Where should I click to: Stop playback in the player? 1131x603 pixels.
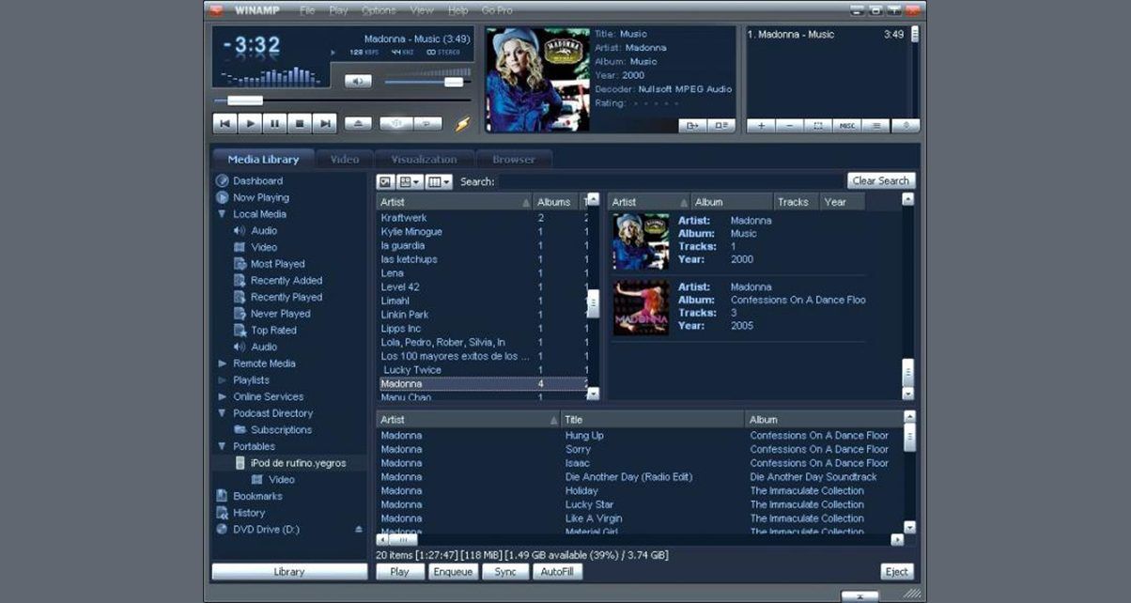coord(300,122)
